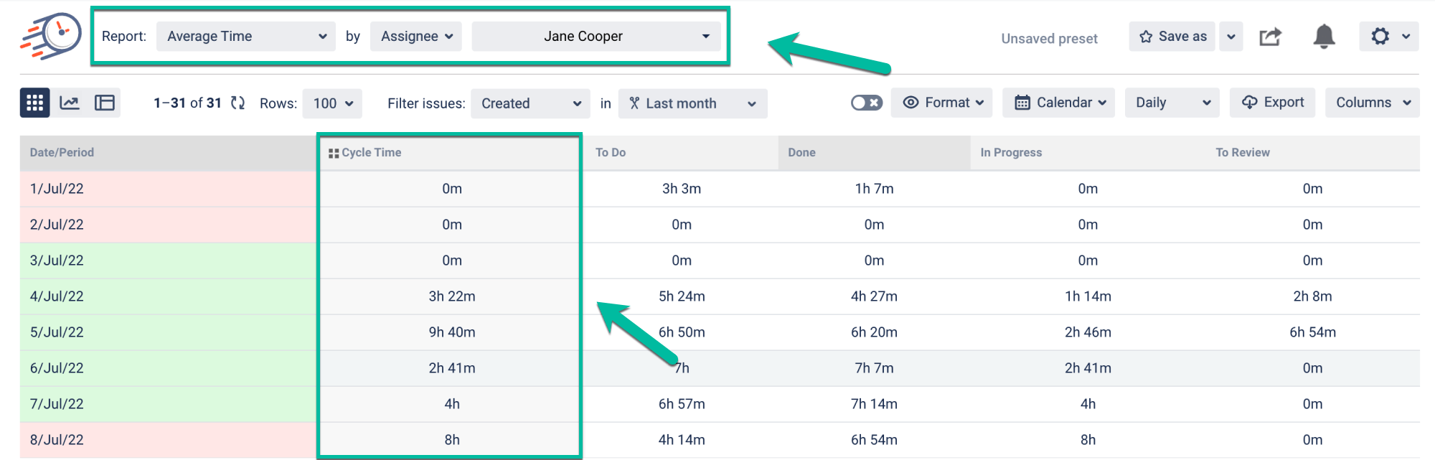Open the Jane Cooper assignee selector
1435x460 pixels.
(596, 36)
